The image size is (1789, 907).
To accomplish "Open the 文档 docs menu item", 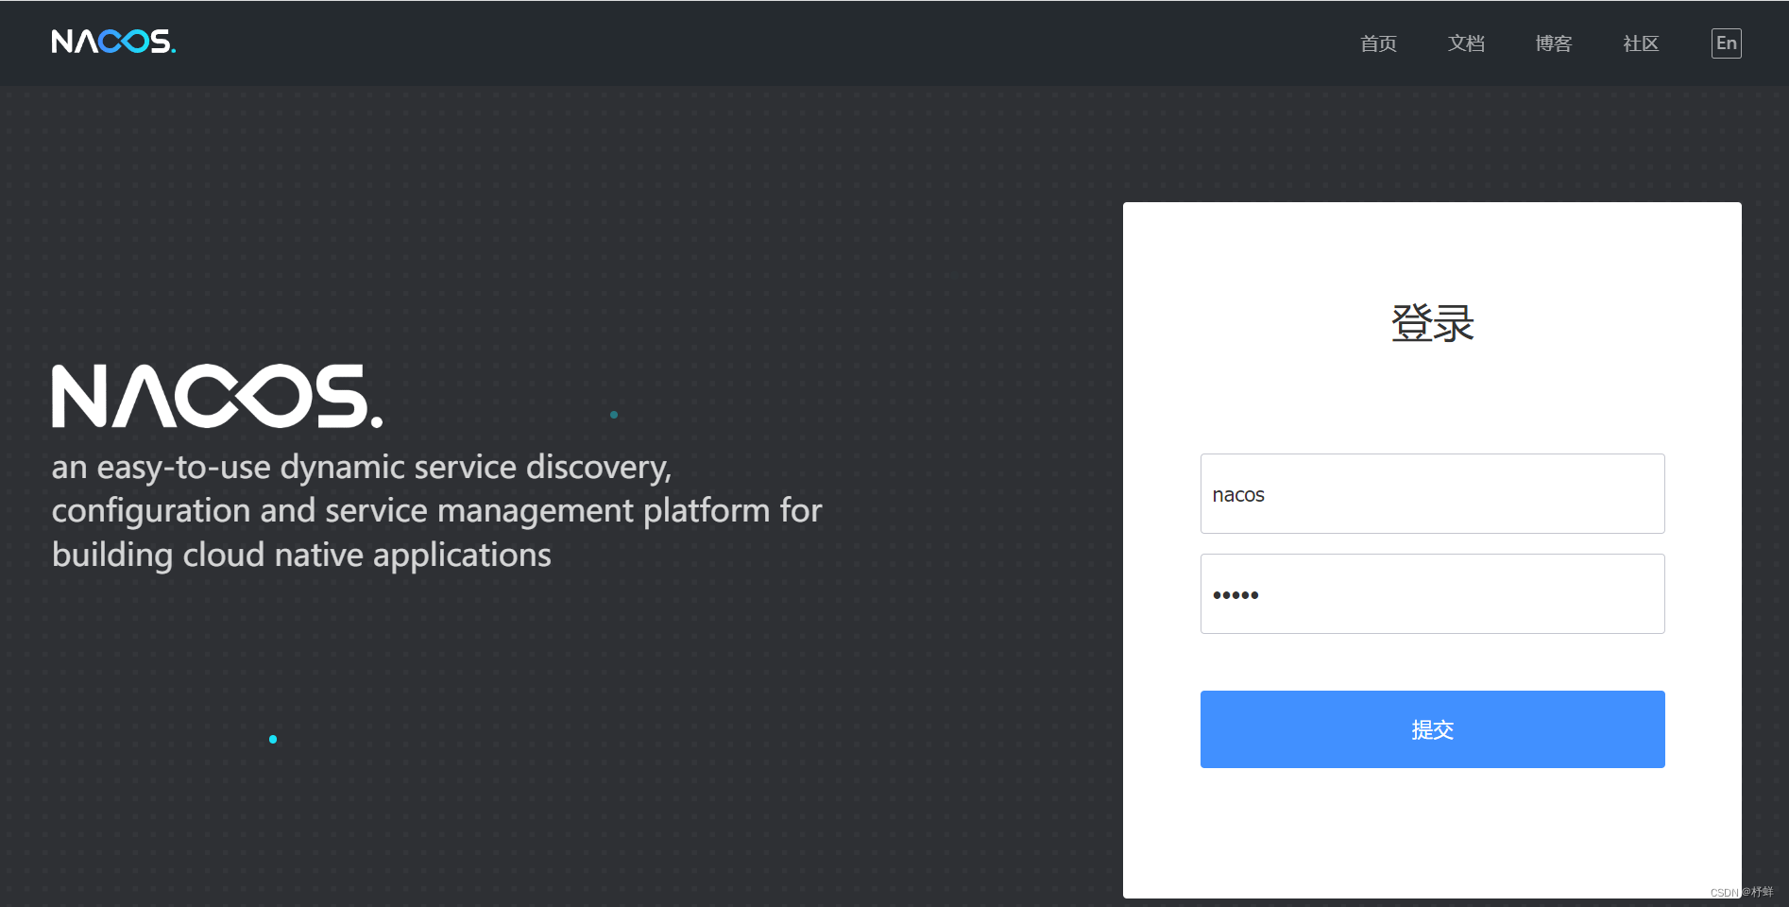I will tap(1466, 43).
